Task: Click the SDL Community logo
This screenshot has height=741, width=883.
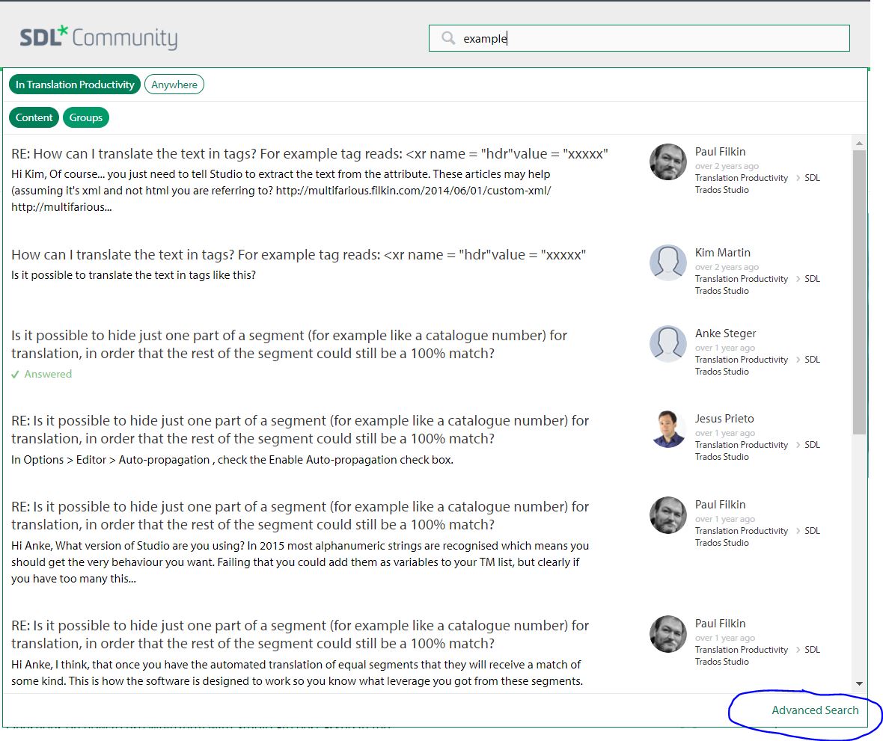Action: pyautogui.click(x=99, y=38)
